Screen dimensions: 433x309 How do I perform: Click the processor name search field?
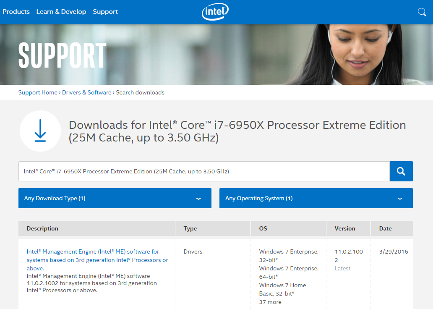coord(204,171)
